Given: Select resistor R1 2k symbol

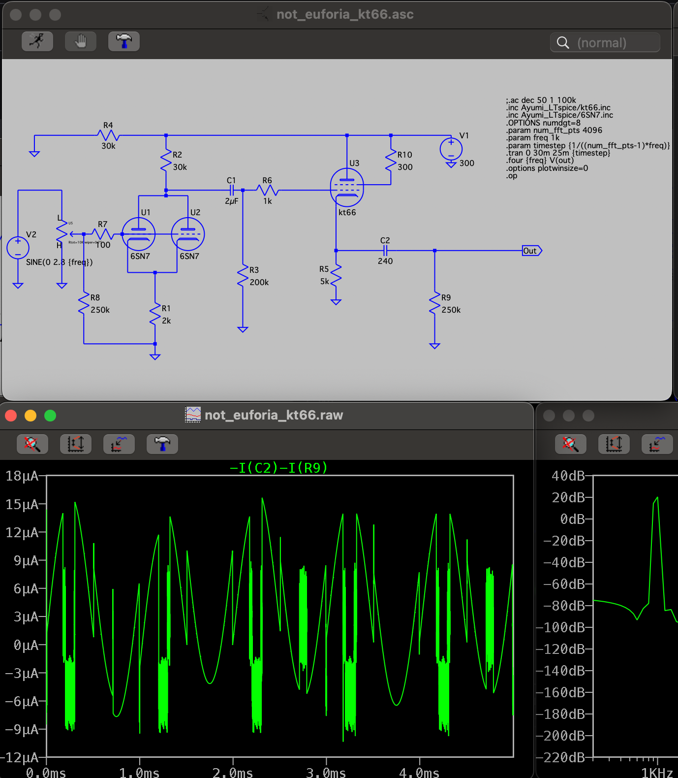Looking at the screenshot, I should point(155,315).
